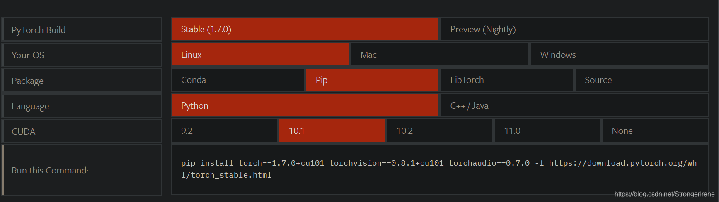Select None for CUDA

pos(655,131)
